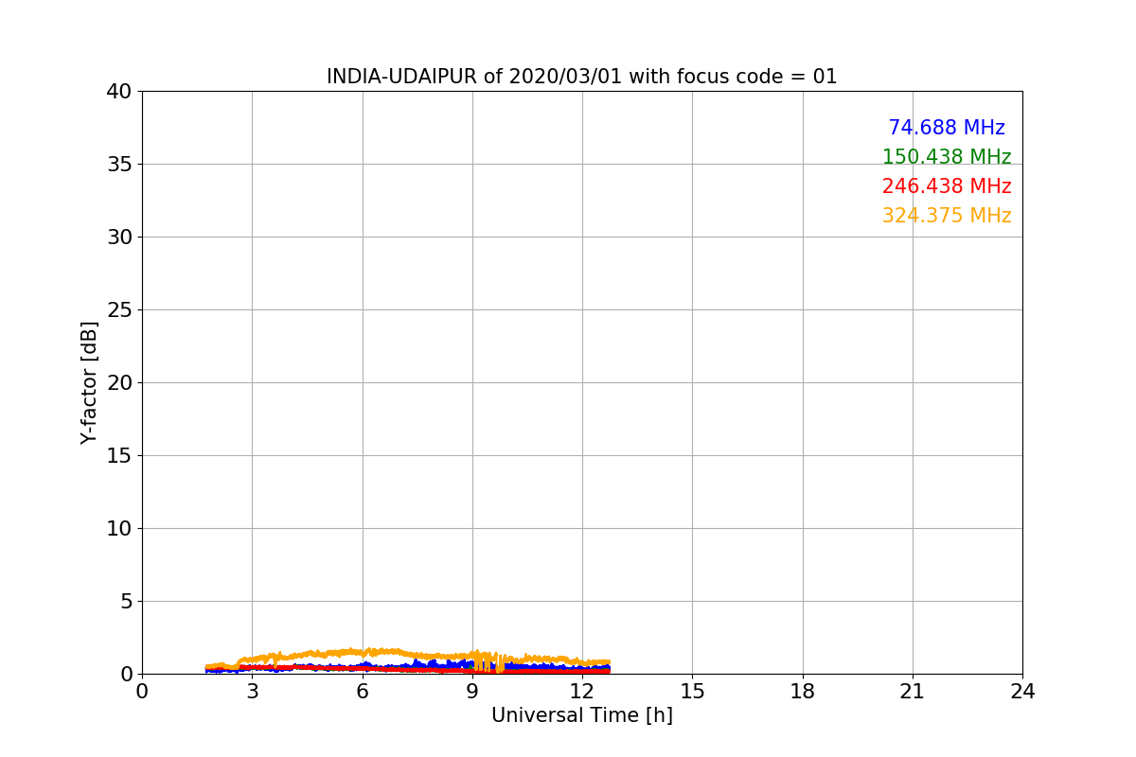This screenshot has width=1136, height=757.
Task: Select the 324.375 MHz legend label
Action: point(947,216)
